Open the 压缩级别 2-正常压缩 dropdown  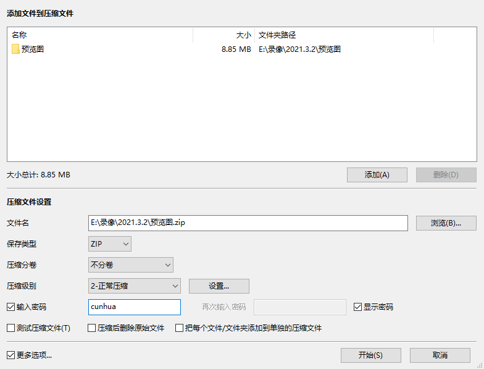[x=134, y=286]
